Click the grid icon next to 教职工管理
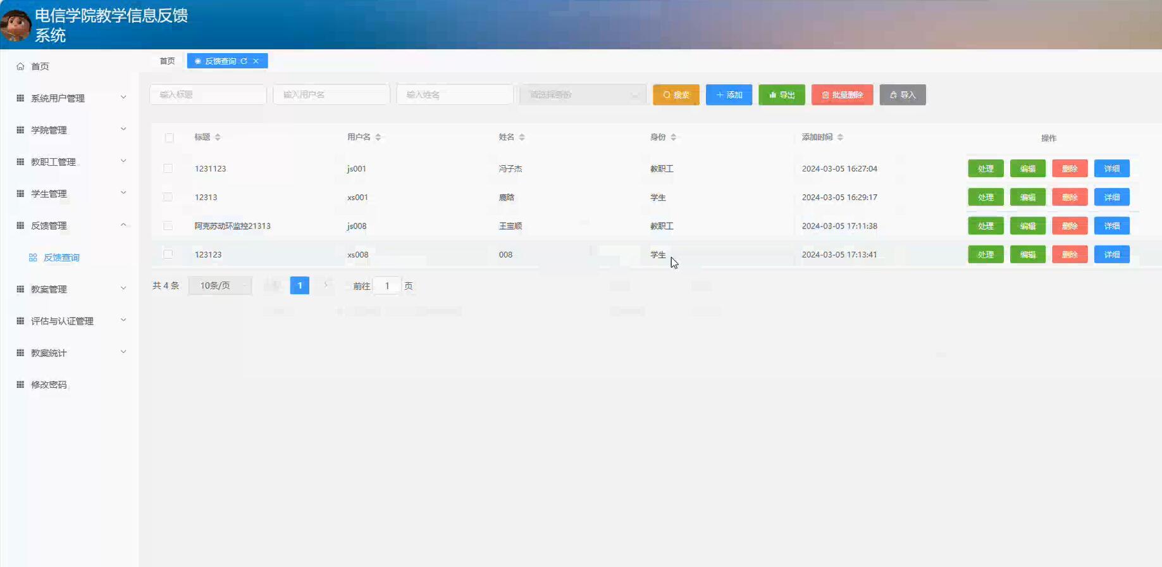Viewport: 1162px width, 567px height. 20,161
